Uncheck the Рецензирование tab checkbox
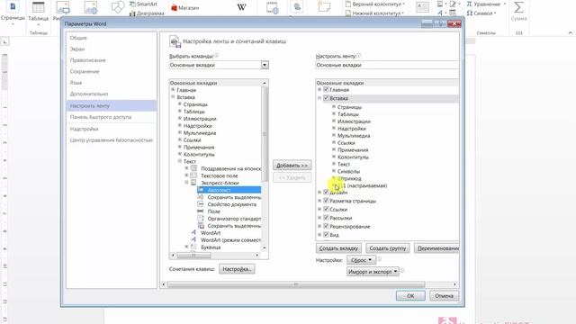576x324 pixels. 326,226
